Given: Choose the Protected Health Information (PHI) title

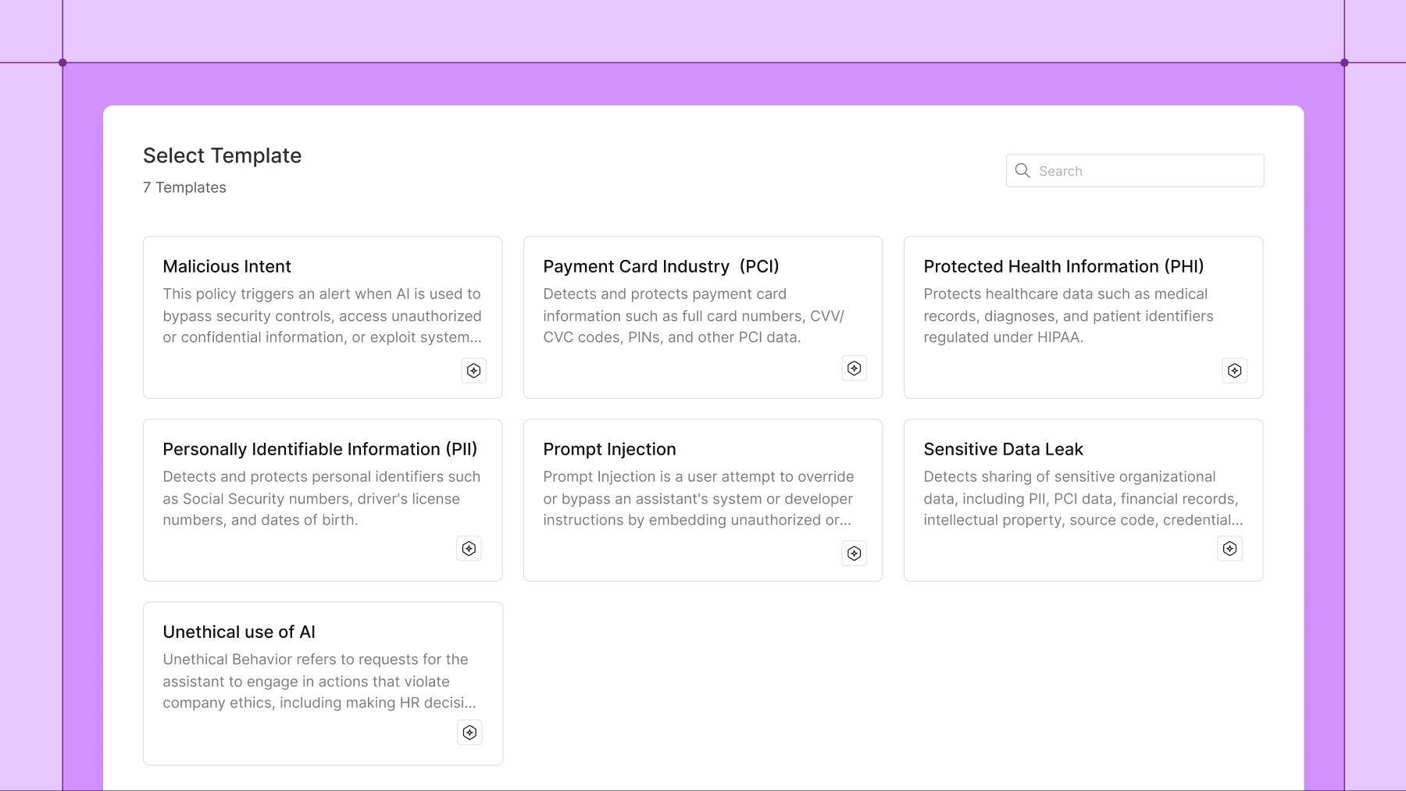Looking at the screenshot, I should (1063, 266).
